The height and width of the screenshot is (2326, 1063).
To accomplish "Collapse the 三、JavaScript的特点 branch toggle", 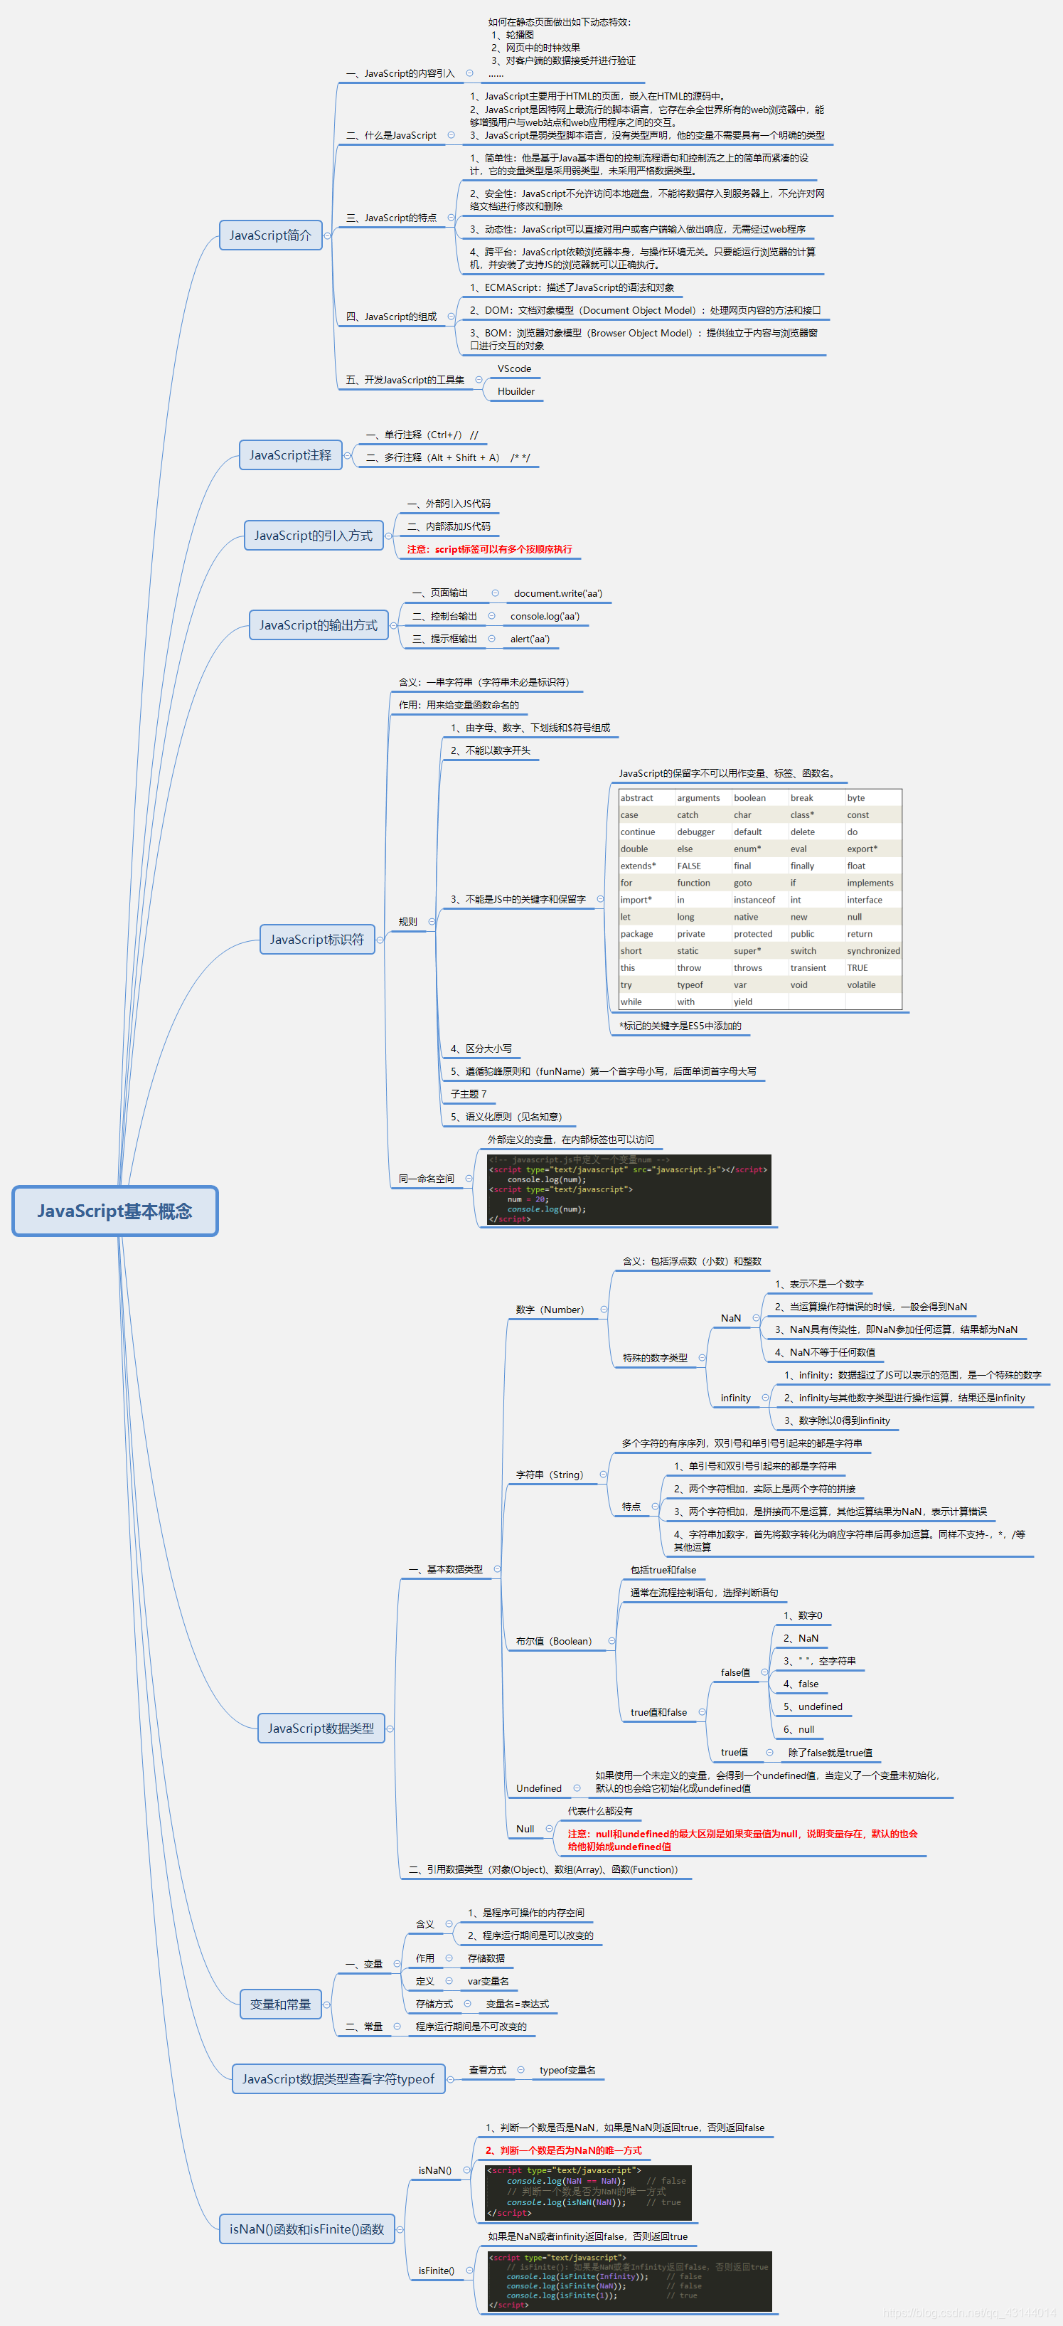I will [452, 218].
